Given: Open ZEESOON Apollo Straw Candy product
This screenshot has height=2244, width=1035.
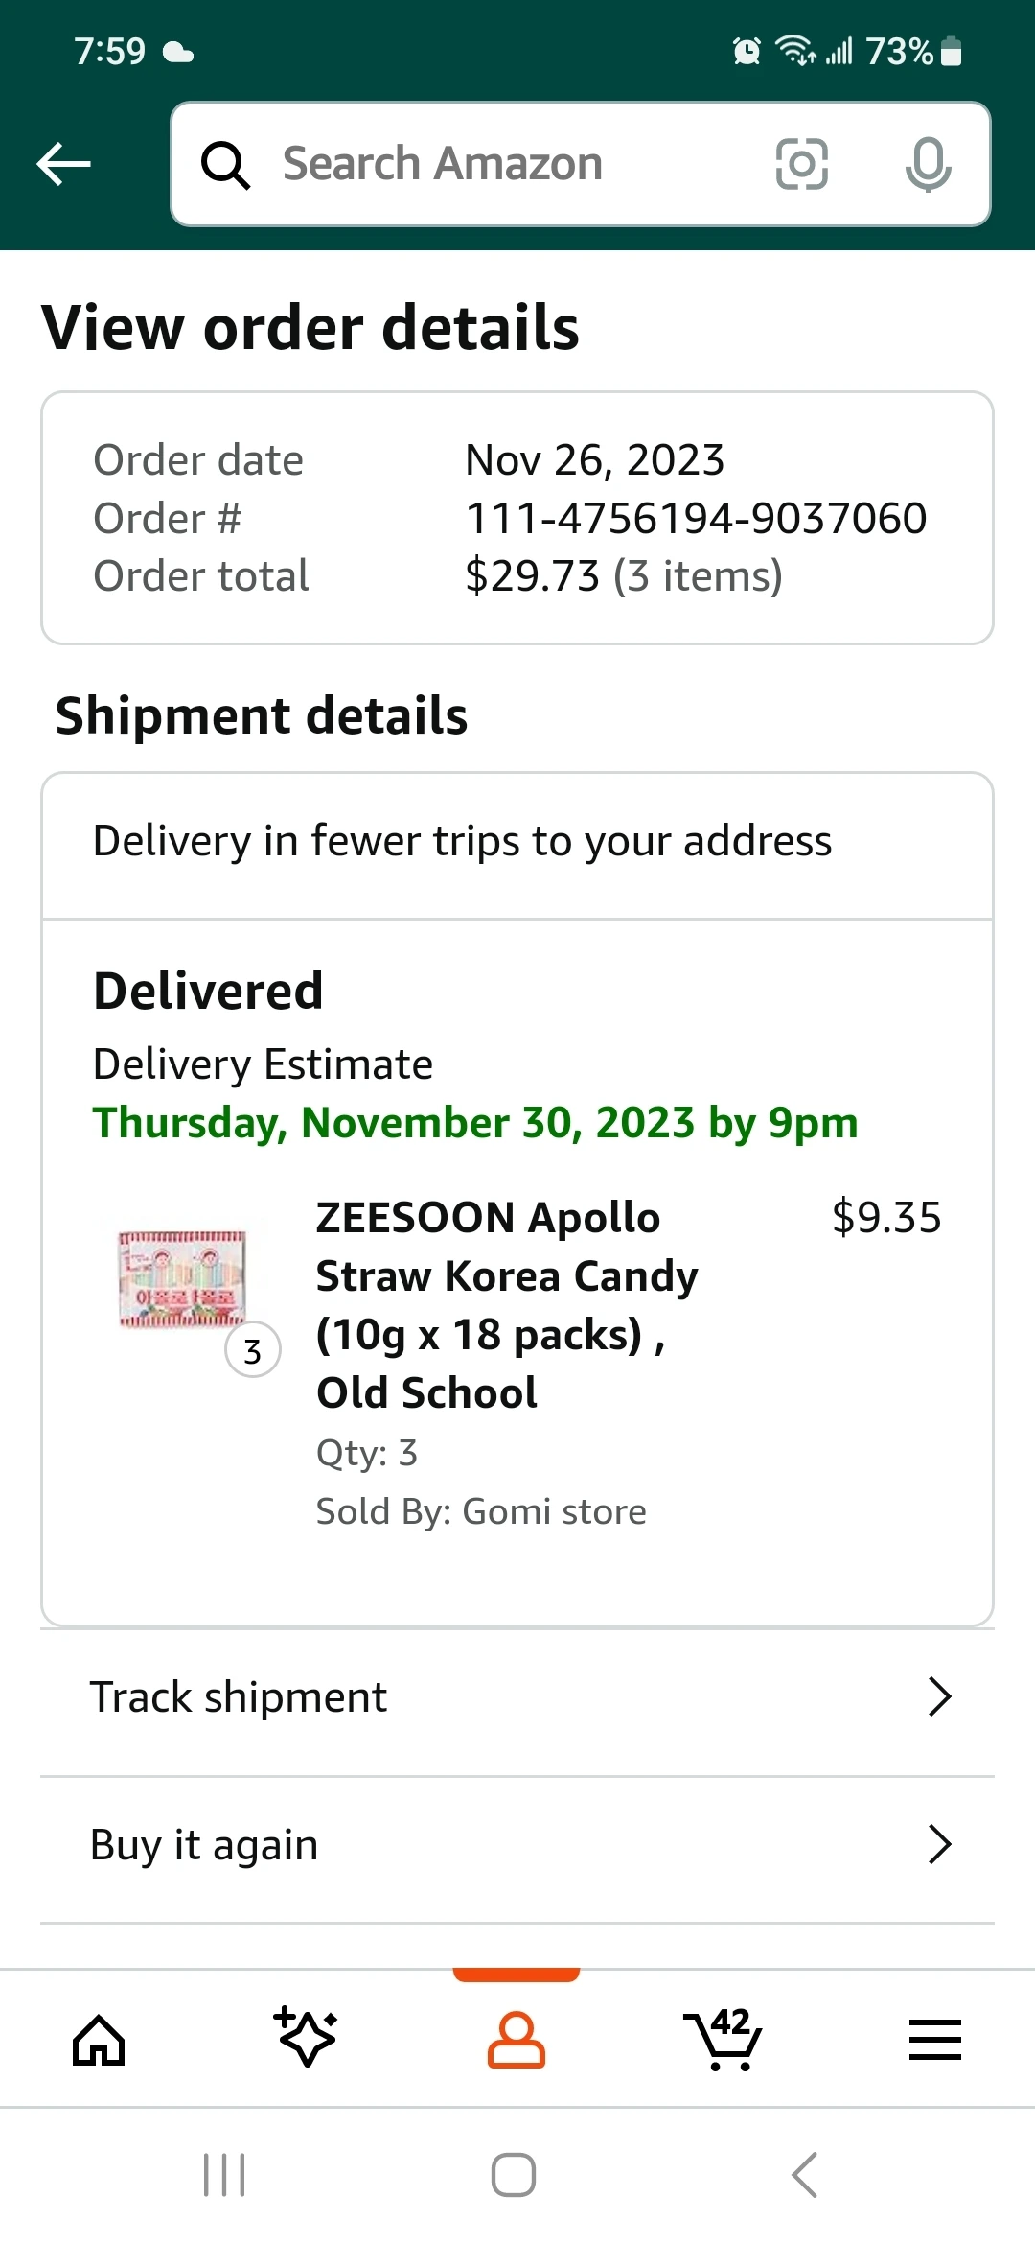Looking at the screenshot, I should [507, 1304].
